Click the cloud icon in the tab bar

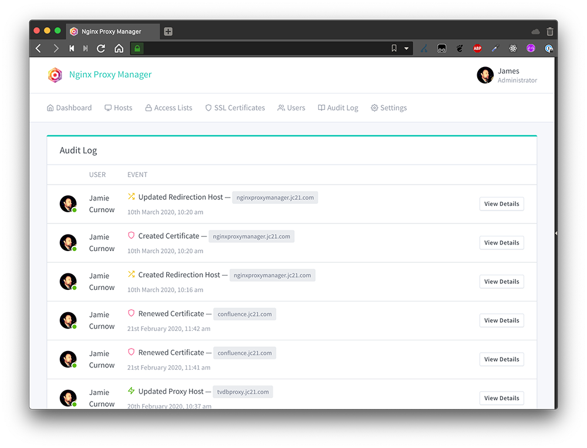(x=535, y=31)
